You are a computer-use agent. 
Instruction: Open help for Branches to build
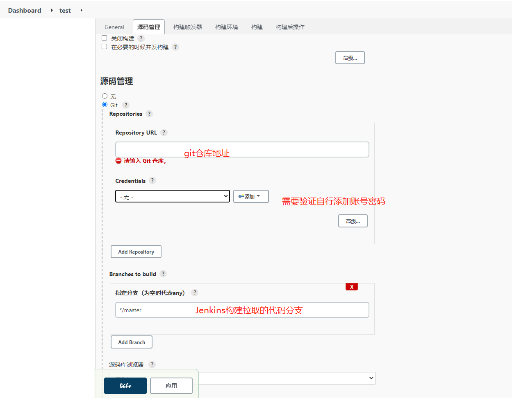point(163,274)
